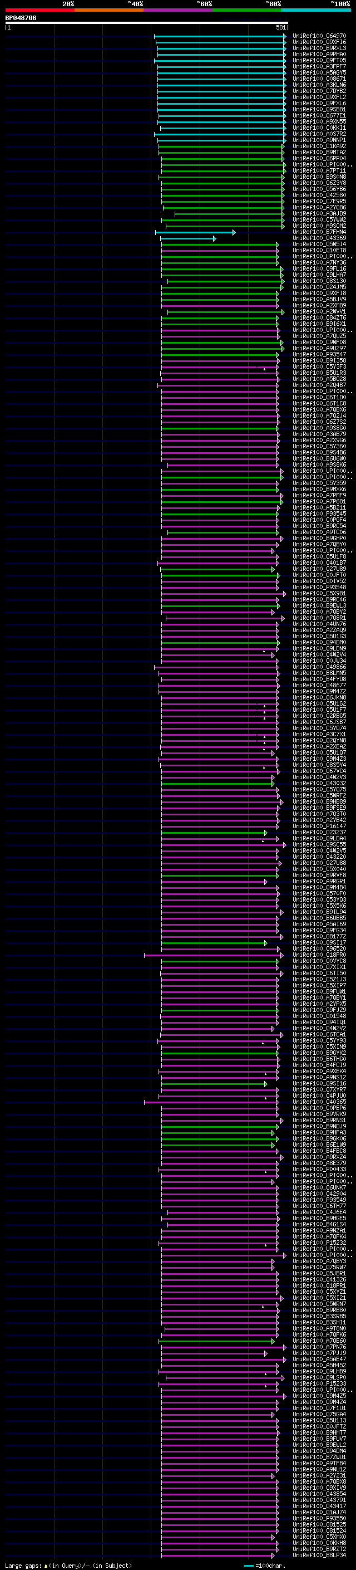
Task: Open the UniRef100_Q5U1G2 entry
Action: [319, 703]
